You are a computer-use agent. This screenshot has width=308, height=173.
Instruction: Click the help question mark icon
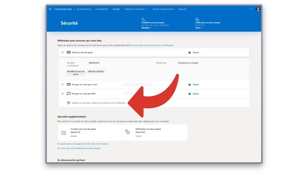coord(251,9)
